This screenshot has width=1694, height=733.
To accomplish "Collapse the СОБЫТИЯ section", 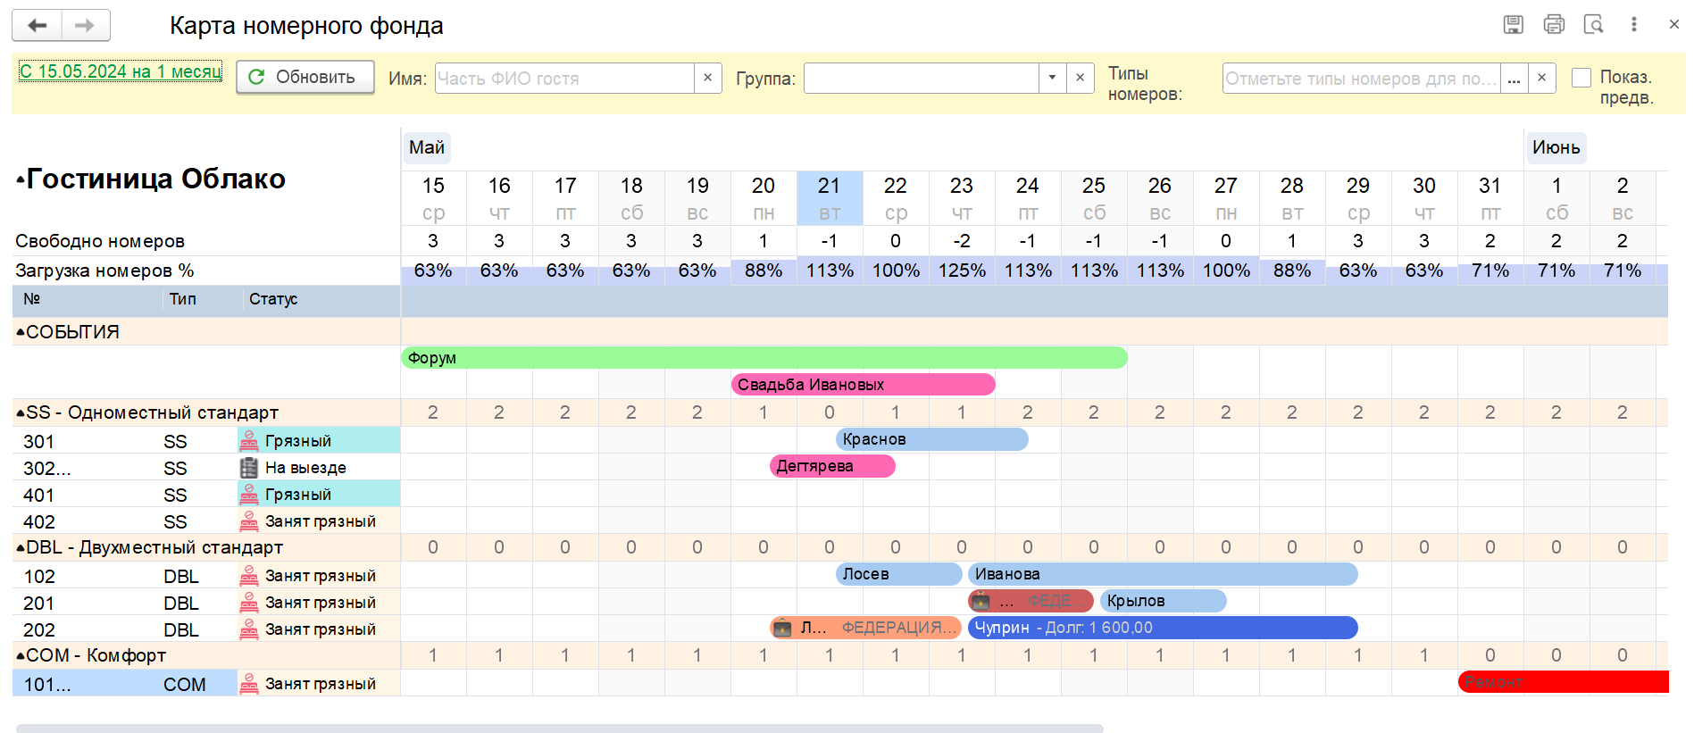I will tap(20, 332).
